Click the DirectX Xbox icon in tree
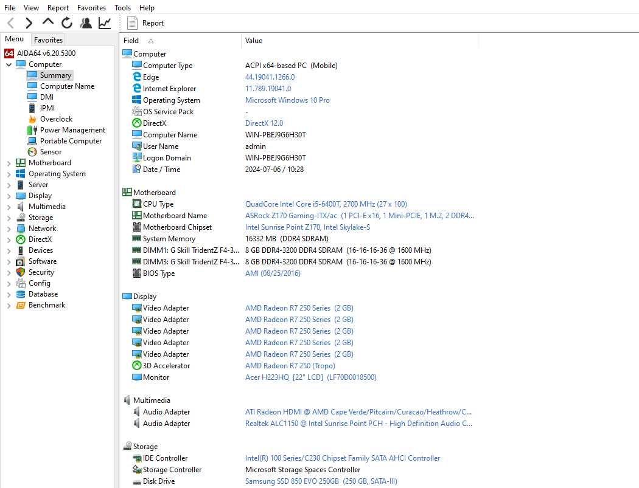 [20, 239]
